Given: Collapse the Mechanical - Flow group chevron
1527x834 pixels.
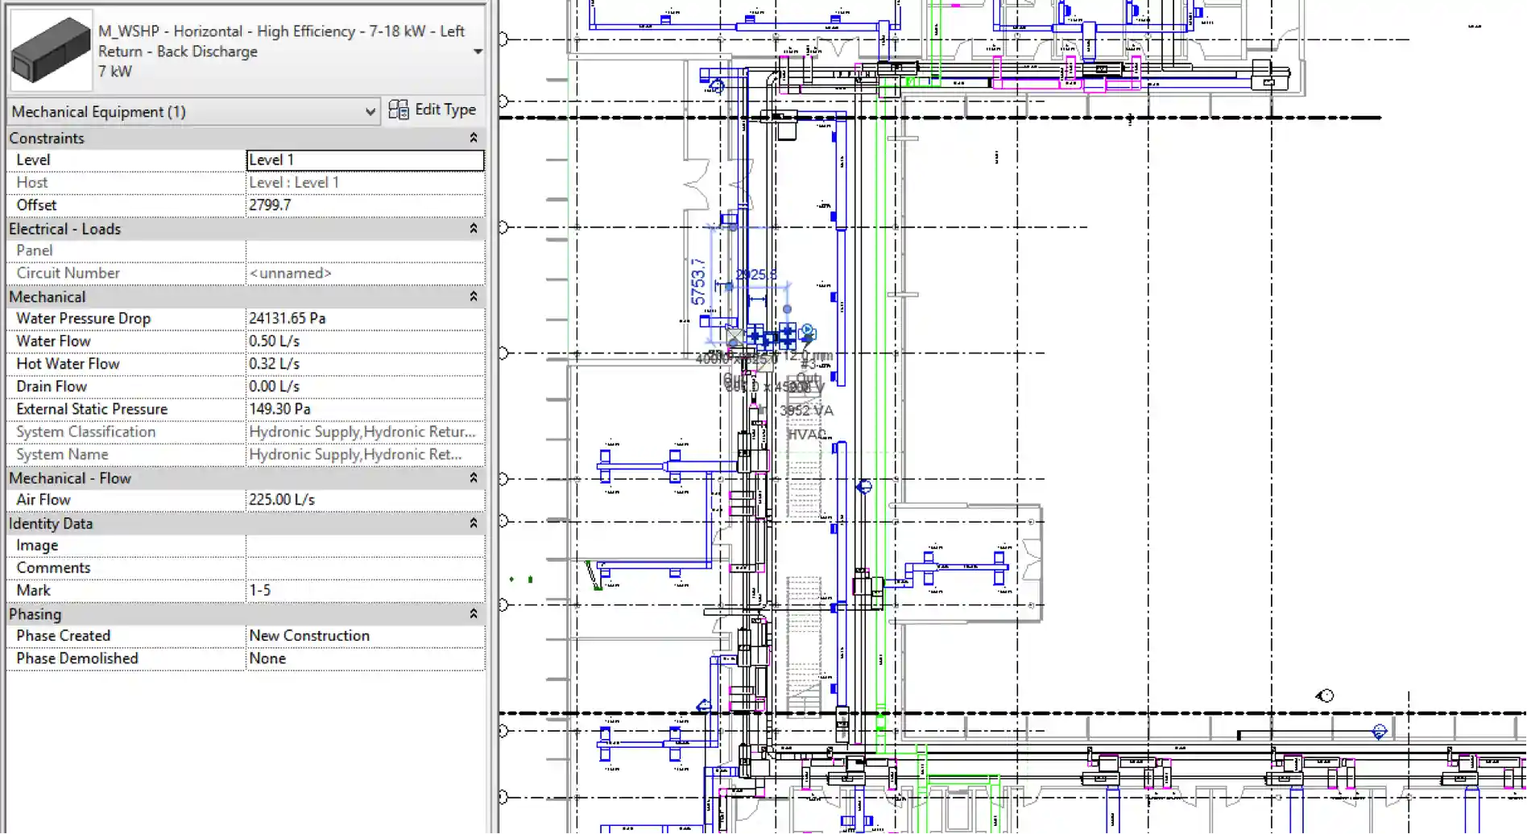Looking at the screenshot, I should click(474, 478).
